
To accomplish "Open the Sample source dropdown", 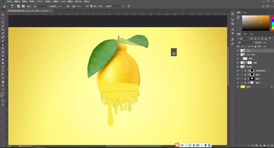I will [x=113, y=6].
